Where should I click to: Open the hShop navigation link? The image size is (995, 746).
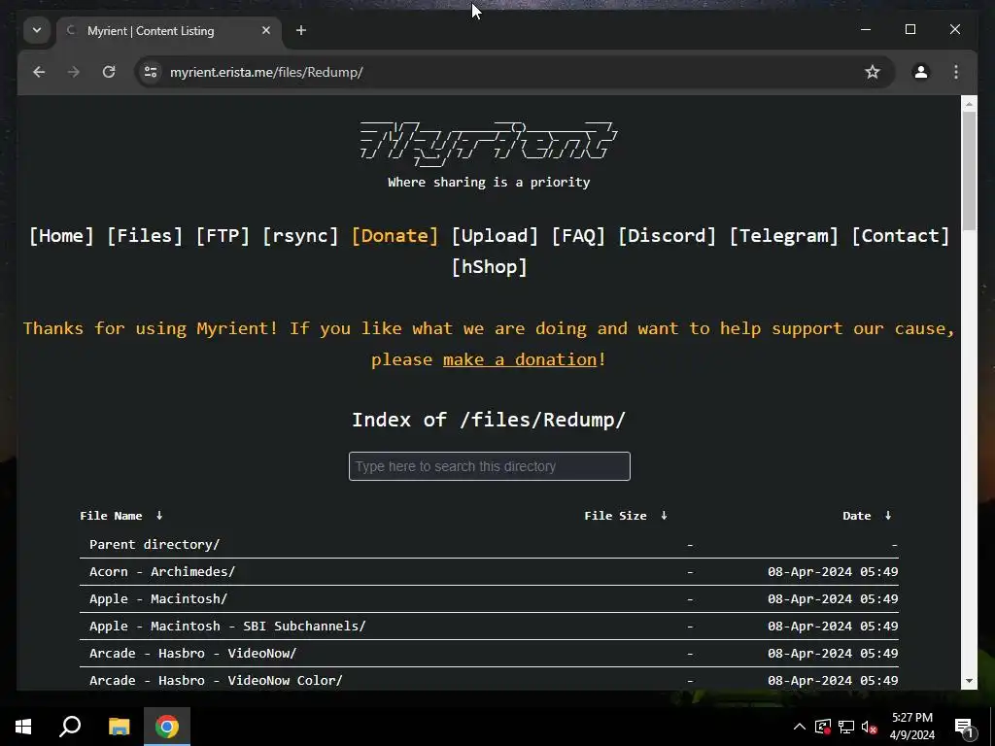(490, 267)
